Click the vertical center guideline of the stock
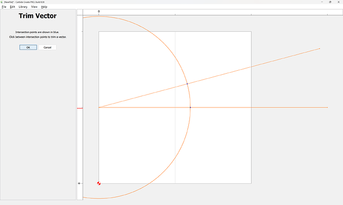This screenshot has height=205, width=343. click(175, 149)
